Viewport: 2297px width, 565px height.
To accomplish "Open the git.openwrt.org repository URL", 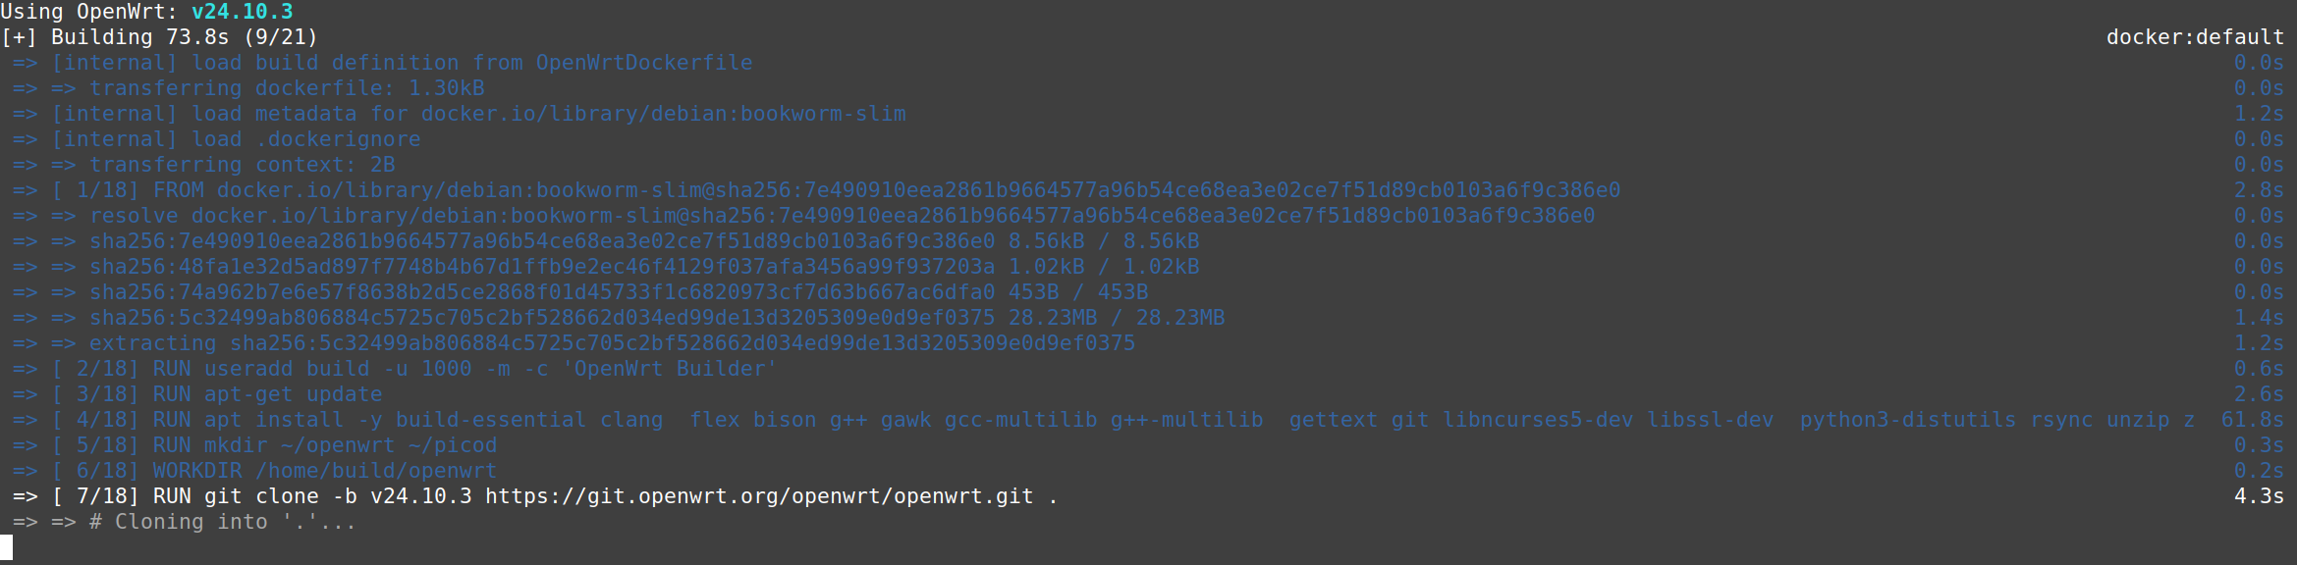I will [x=759, y=496].
